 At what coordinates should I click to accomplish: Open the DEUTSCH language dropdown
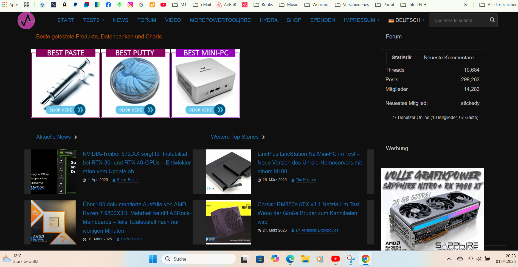[407, 20]
